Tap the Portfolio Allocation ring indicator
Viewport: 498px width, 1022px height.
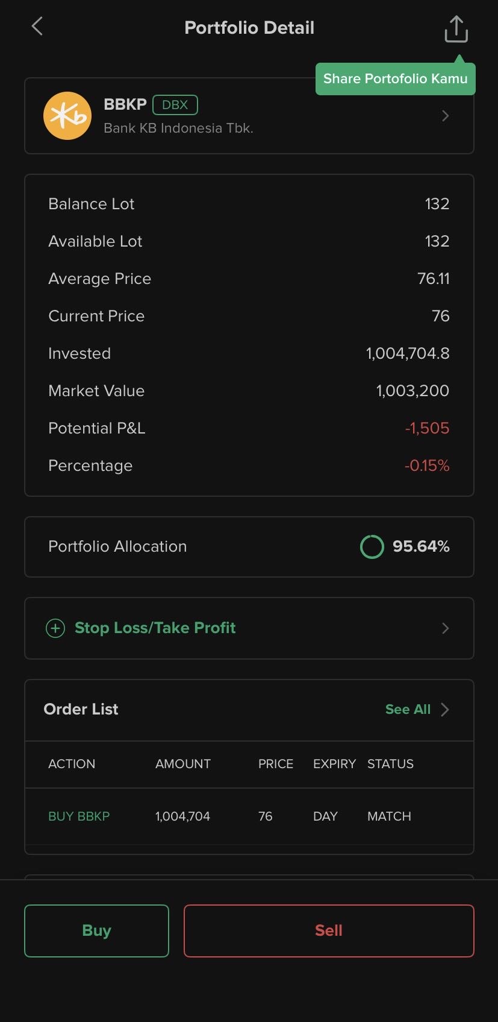372,547
